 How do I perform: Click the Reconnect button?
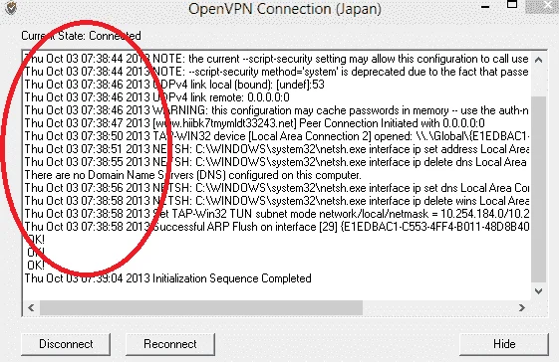[170, 344]
